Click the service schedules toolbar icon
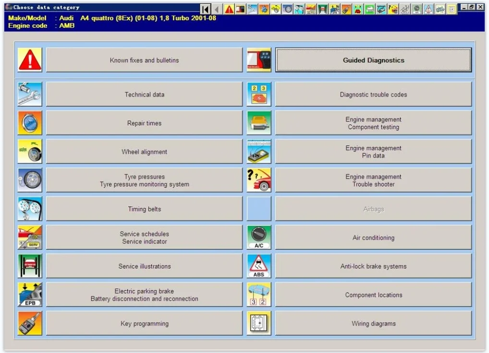Viewport: 489px width, 353px height. click(311, 9)
